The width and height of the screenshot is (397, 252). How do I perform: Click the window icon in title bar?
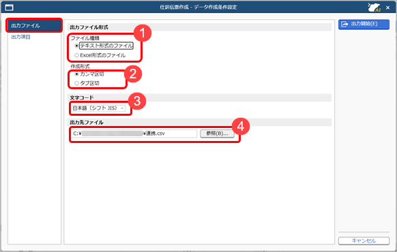pos(10,7)
